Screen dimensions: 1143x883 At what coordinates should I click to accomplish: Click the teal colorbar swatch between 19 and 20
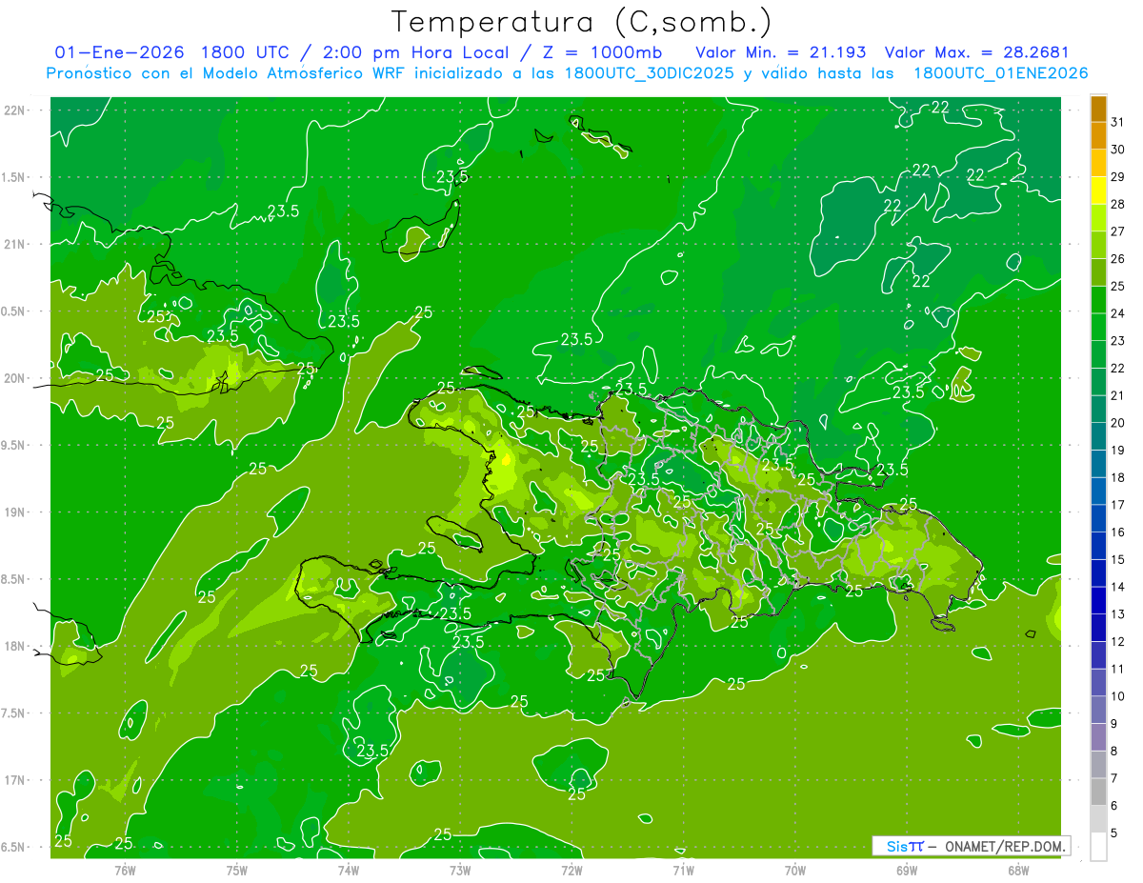[x=1098, y=436]
